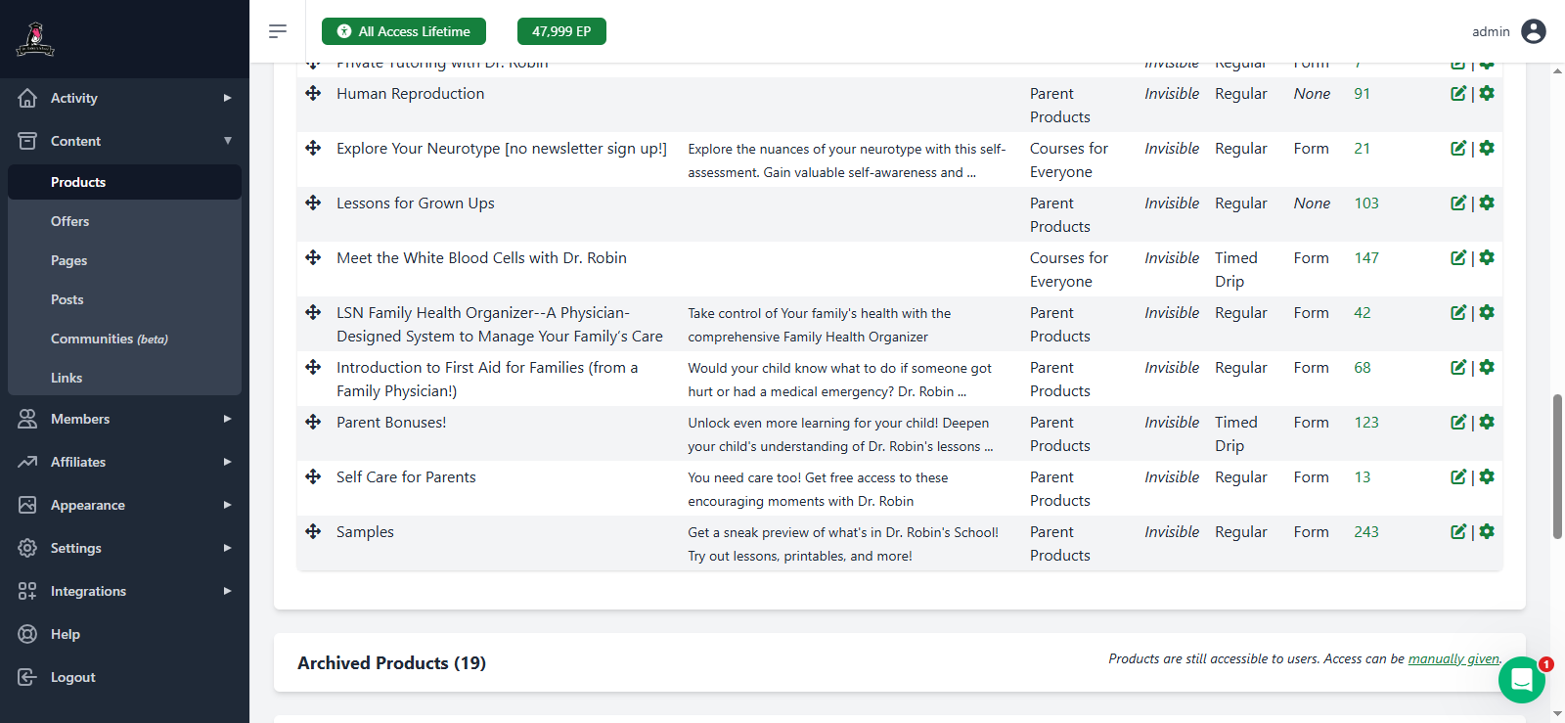This screenshot has height=723, width=1565.
Task: Toggle the hamburger sidebar menu icon
Action: (x=278, y=31)
